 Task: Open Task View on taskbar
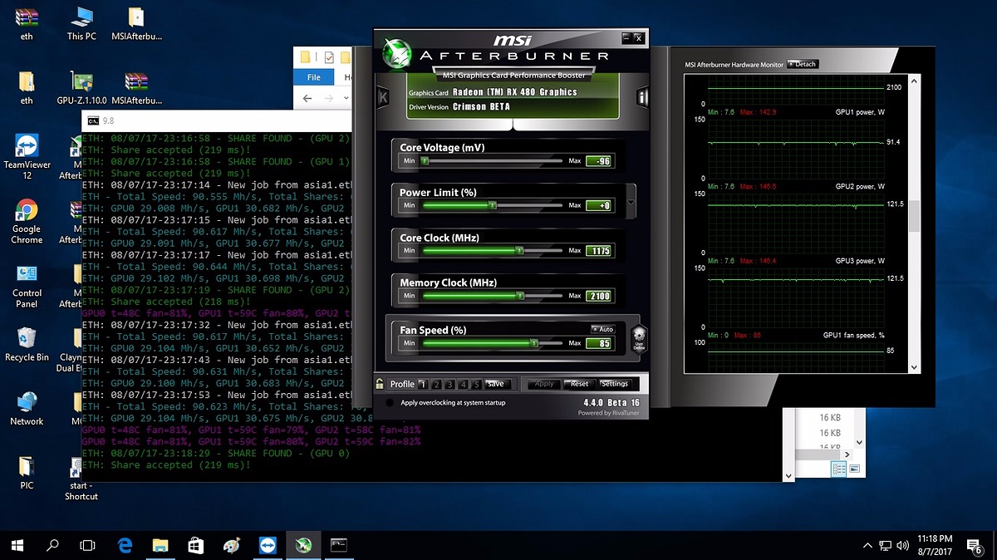coord(87,545)
